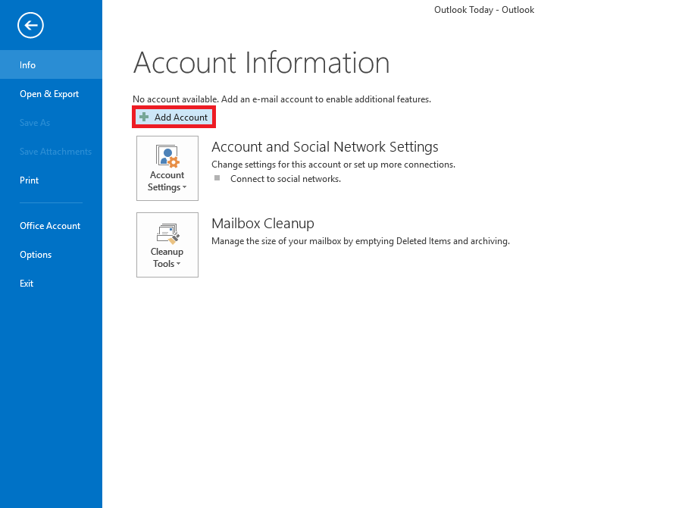The image size is (688, 508).
Task: Click the Cleanup Tools mailbox-broom icon
Action: 167,234
